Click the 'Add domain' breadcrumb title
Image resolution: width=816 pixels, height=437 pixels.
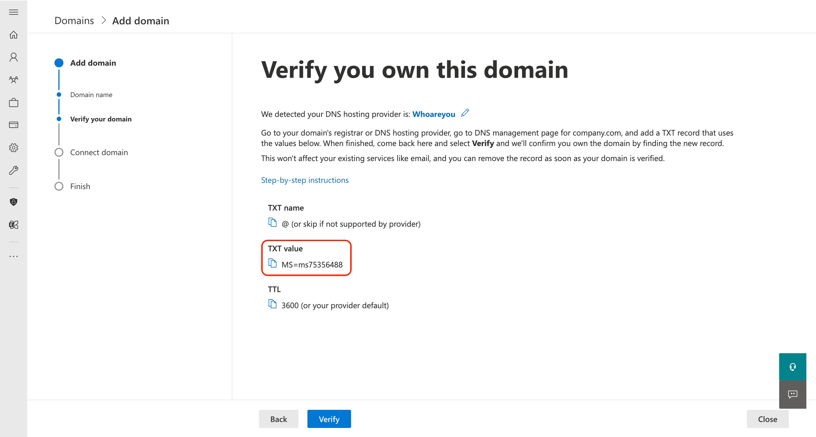pos(141,21)
